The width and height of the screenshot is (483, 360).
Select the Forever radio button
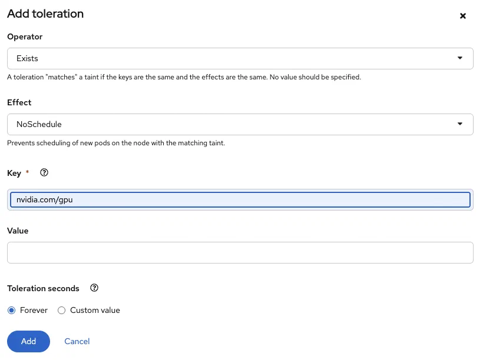(11, 310)
